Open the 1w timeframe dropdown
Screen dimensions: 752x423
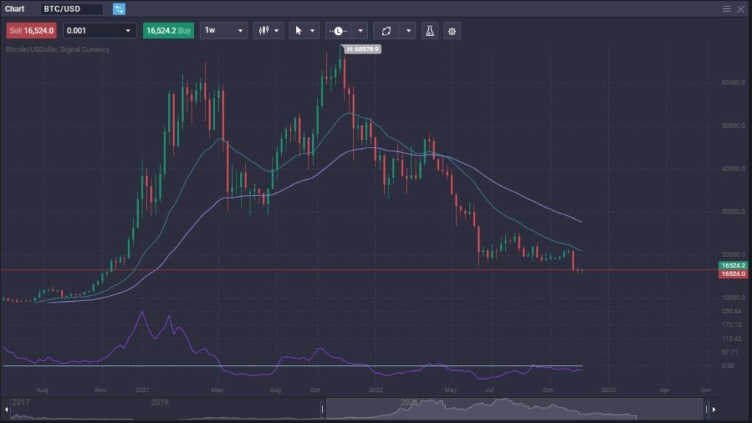(x=223, y=31)
